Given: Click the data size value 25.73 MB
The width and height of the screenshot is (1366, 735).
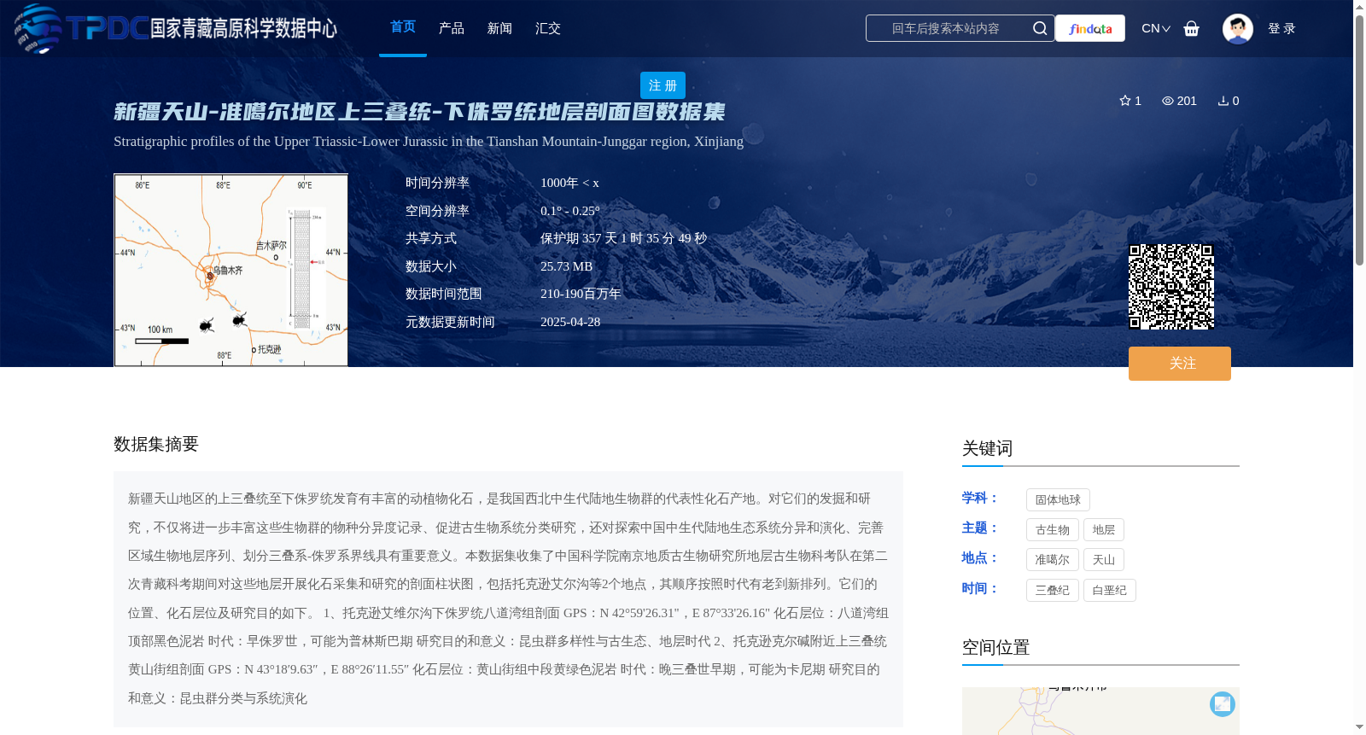Looking at the screenshot, I should [x=566, y=266].
